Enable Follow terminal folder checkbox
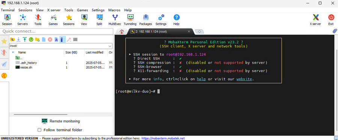 pos(39,130)
